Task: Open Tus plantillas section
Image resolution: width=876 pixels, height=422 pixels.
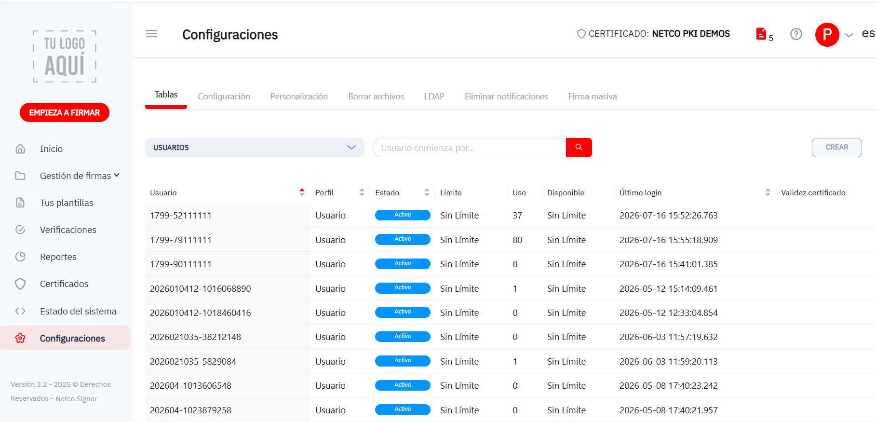Action: click(x=67, y=203)
